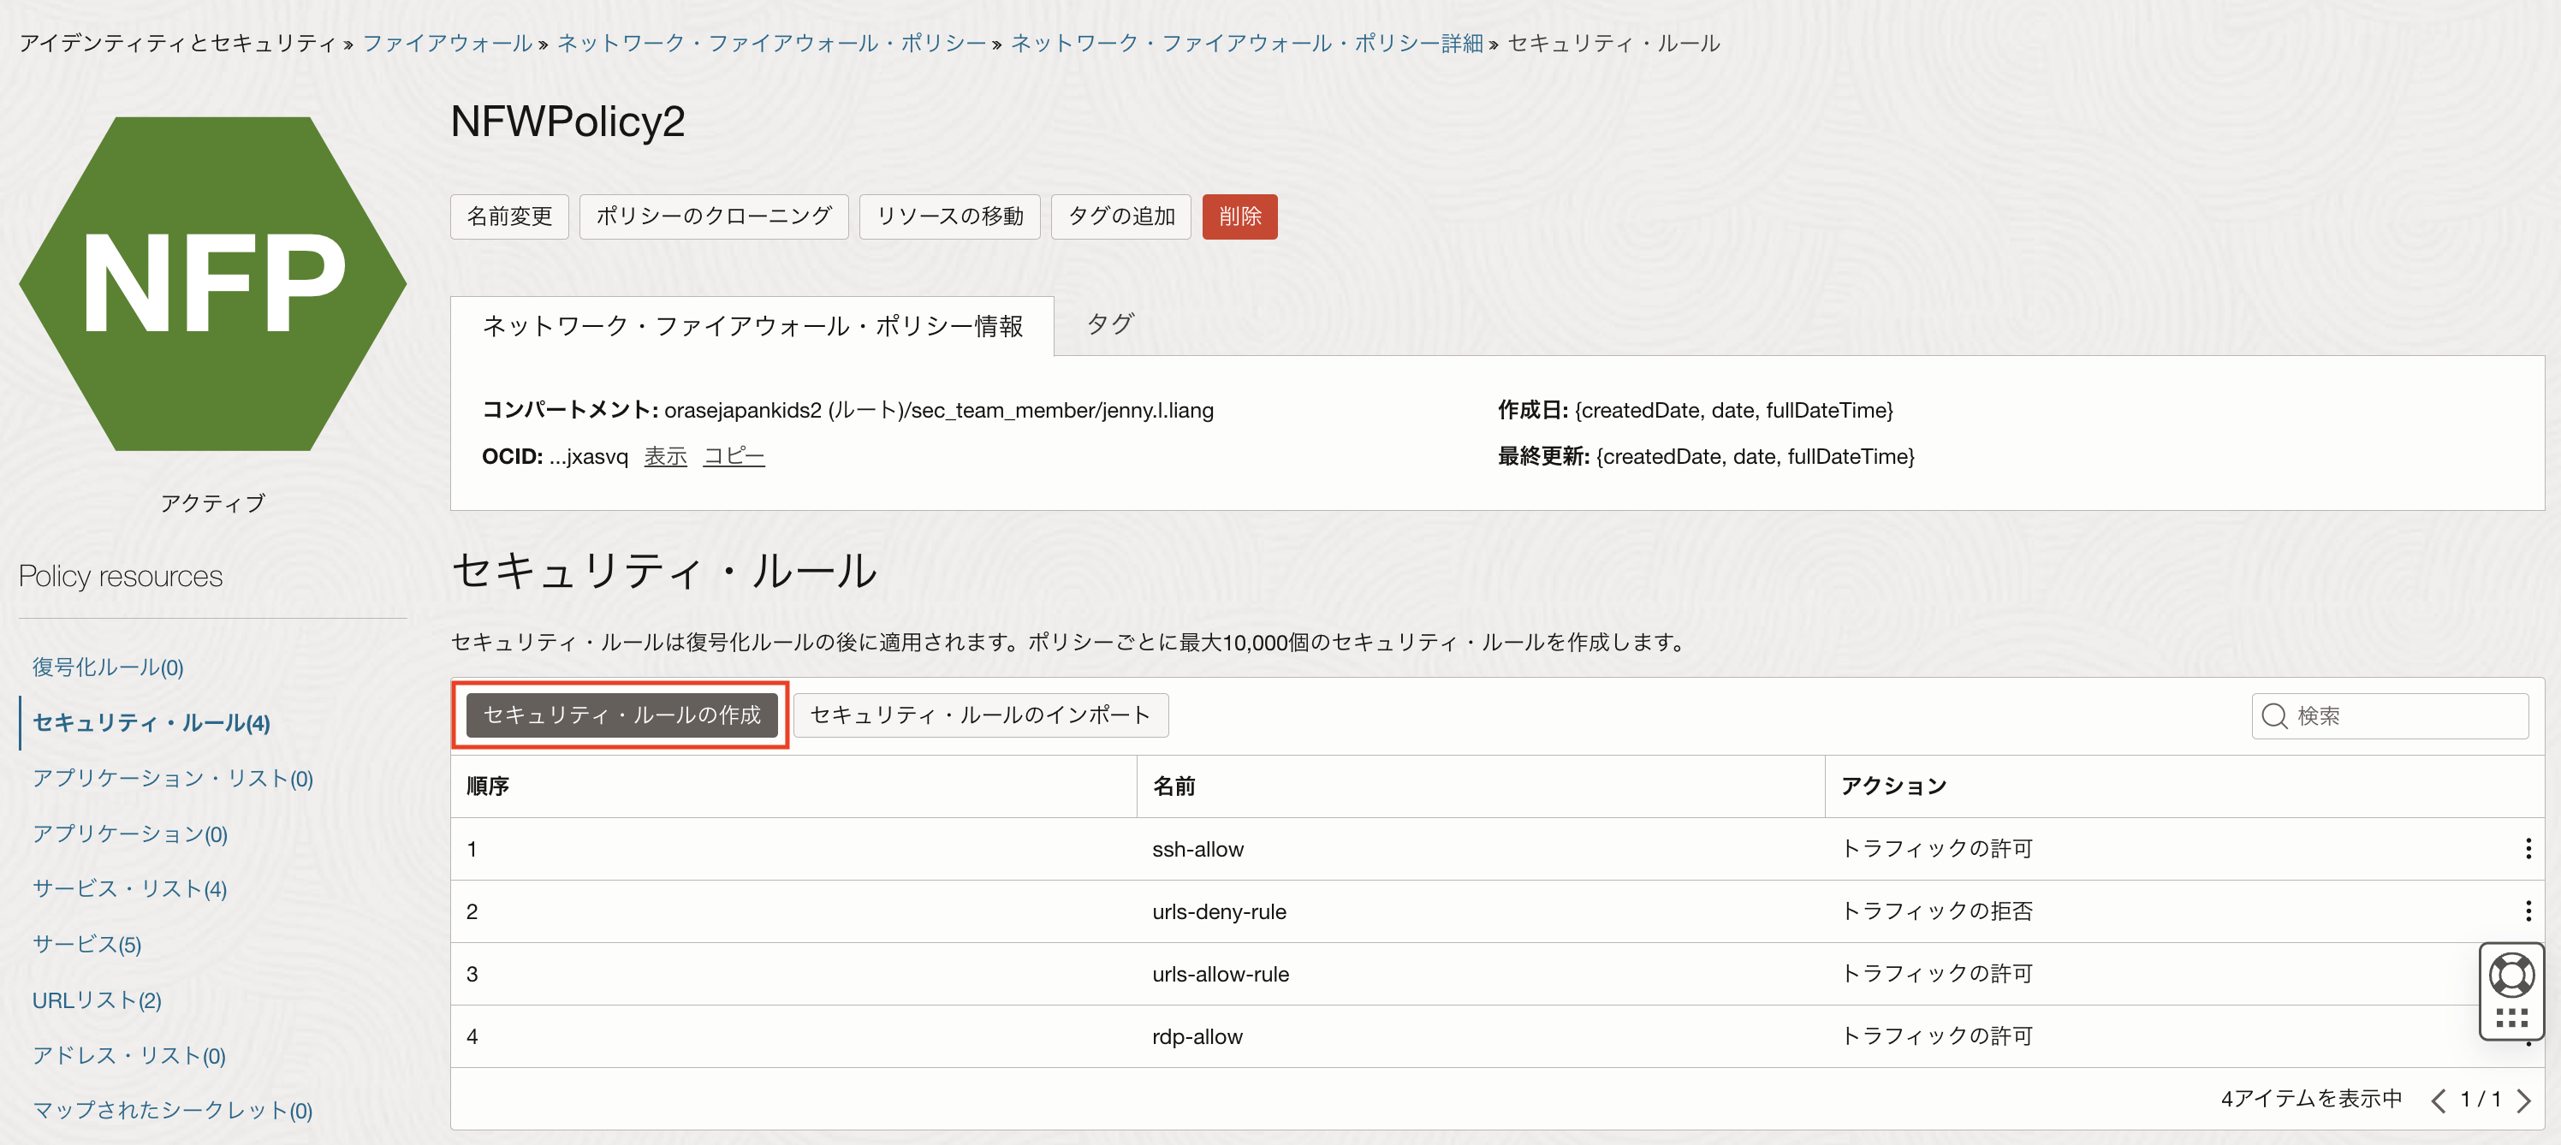The width and height of the screenshot is (2561, 1145).
Task: Click the アクティブ status label
Action: (213, 503)
